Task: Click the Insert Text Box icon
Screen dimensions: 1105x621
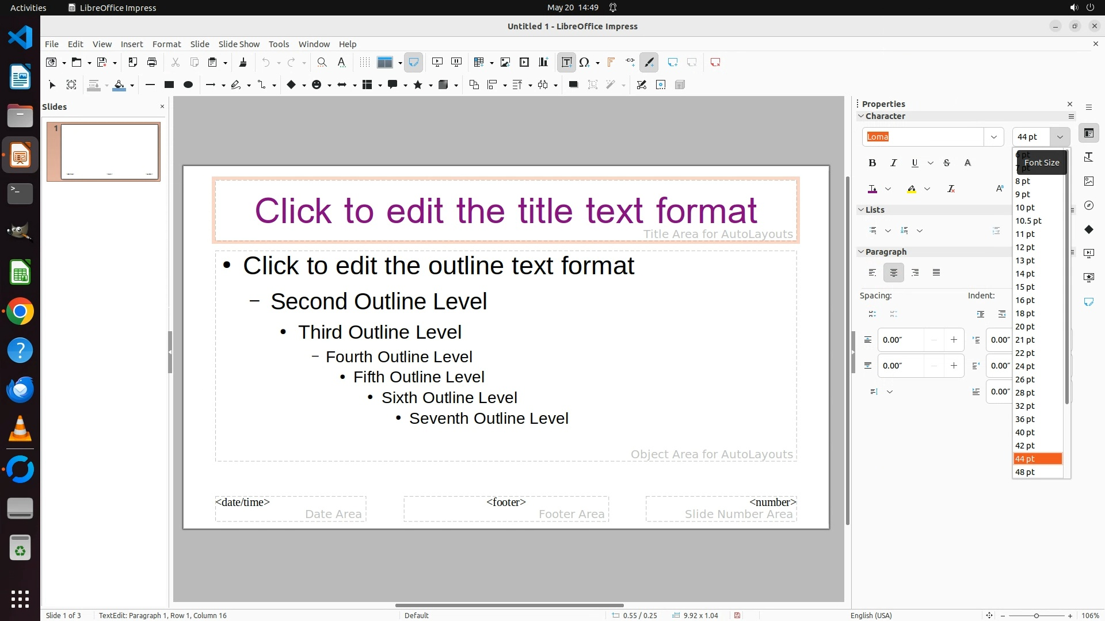Action: coord(566,62)
